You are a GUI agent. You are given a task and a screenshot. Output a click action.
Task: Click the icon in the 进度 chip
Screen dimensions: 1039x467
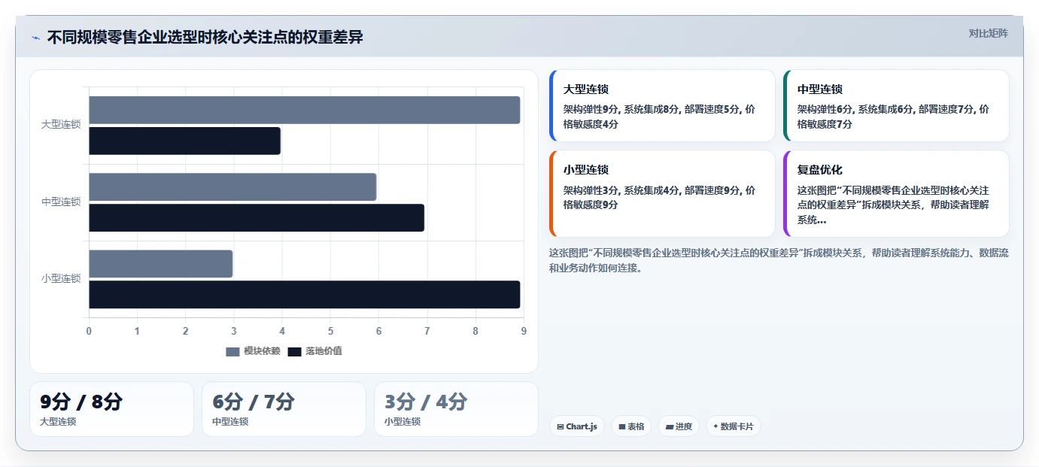point(670,427)
